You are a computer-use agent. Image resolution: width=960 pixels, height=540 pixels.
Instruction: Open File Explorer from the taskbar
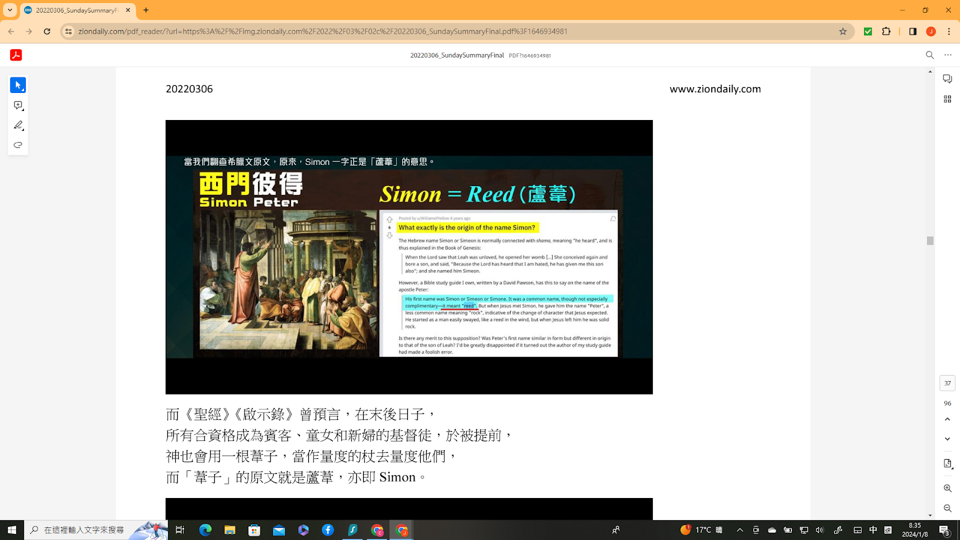click(x=230, y=530)
